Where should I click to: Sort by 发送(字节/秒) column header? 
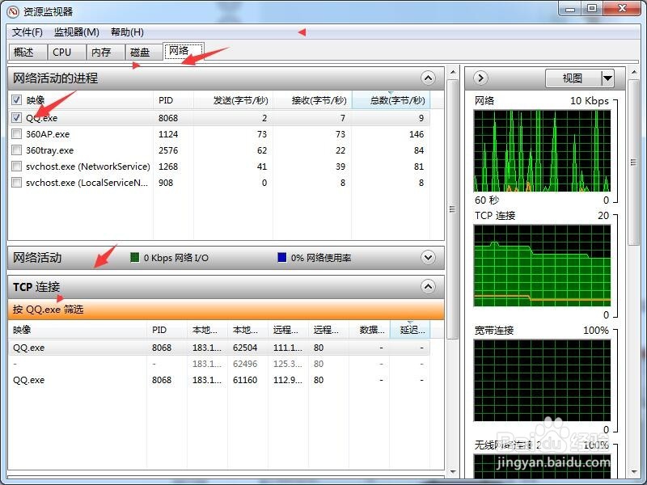(233, 100)
